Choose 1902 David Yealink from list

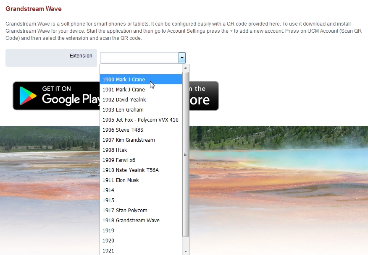coord(141,100)
